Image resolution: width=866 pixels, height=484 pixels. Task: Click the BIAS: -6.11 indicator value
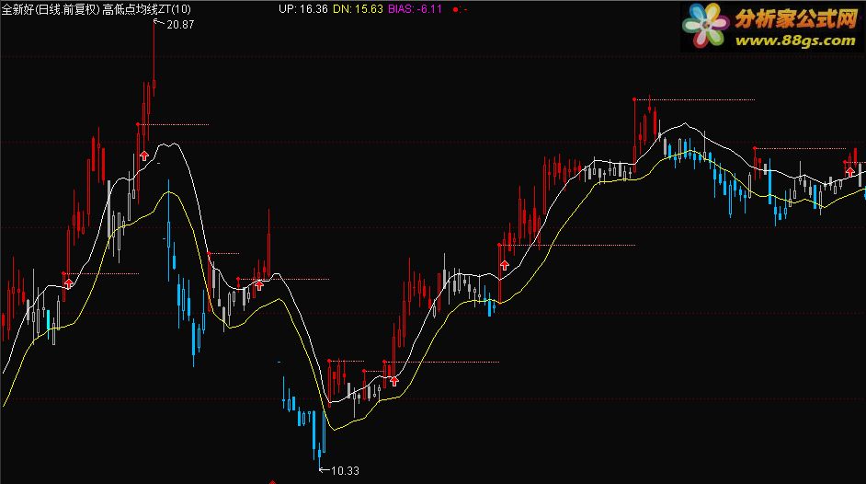[x=415, y=9]
